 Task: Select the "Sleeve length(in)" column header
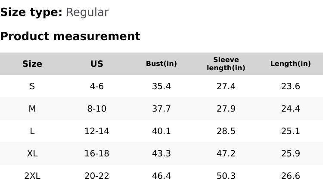coord(226,64)
